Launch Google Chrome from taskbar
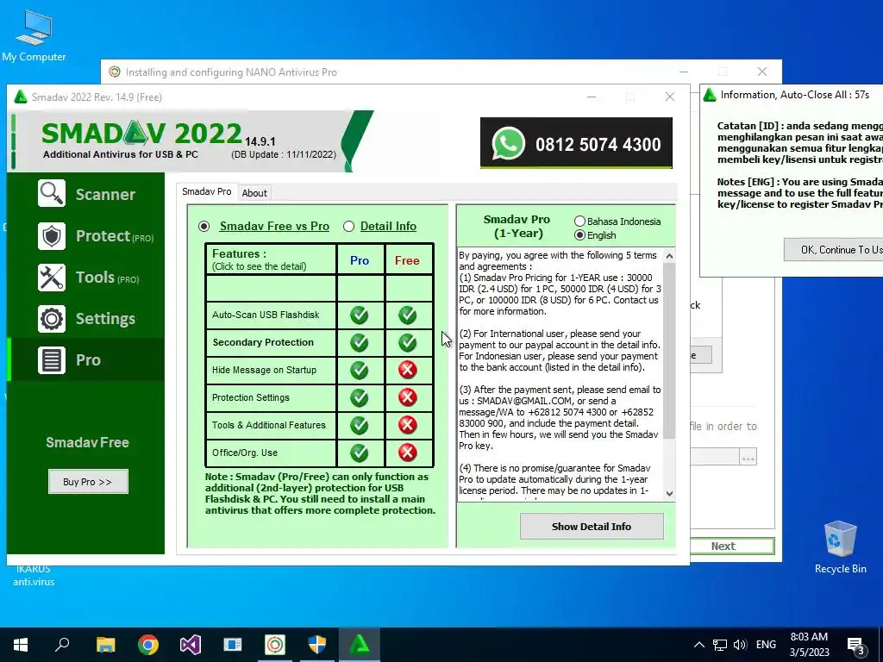This screenshot has width=883, height=662. click(148, 645)
